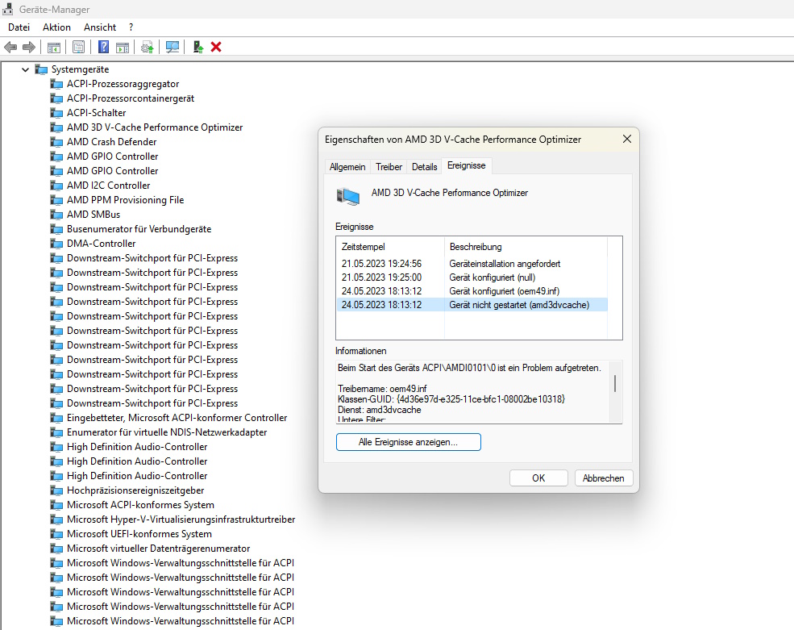
Task: Toggle the console tree pane icon
Action: pyautogui.click(x=54, y=47)
